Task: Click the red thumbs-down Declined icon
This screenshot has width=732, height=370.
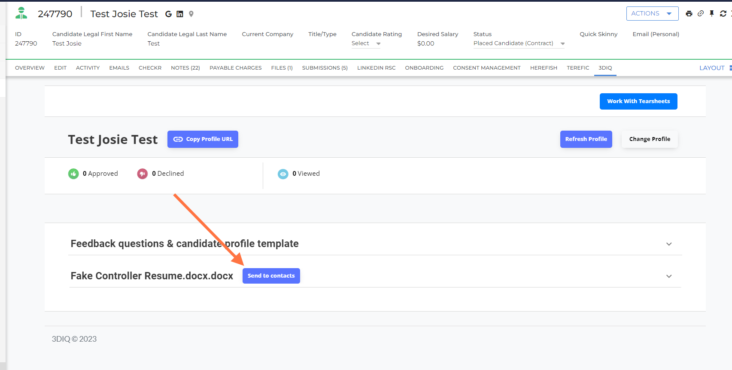Action: pyautogui.click(x=143, y=174)
